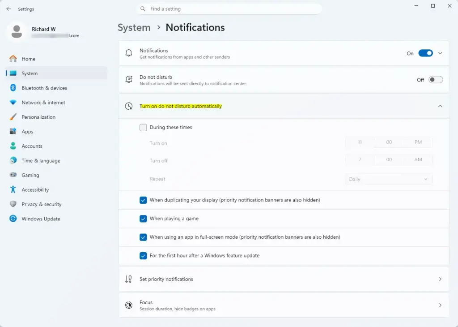
Task: Click the Privacy & security shield icon
Action: click(13, 204)
